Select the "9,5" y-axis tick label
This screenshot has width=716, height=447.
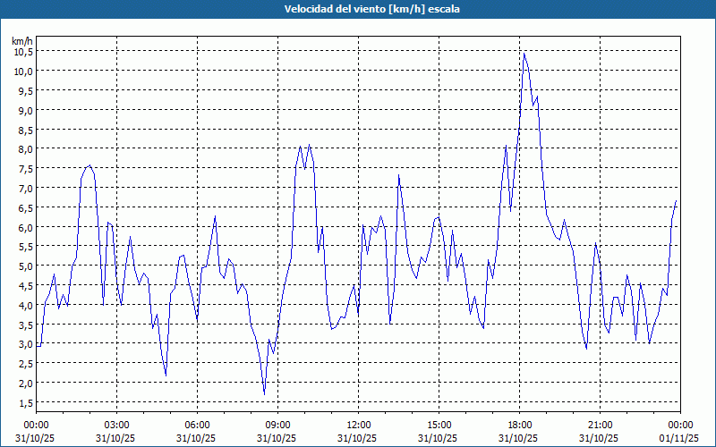pos(22,90)
